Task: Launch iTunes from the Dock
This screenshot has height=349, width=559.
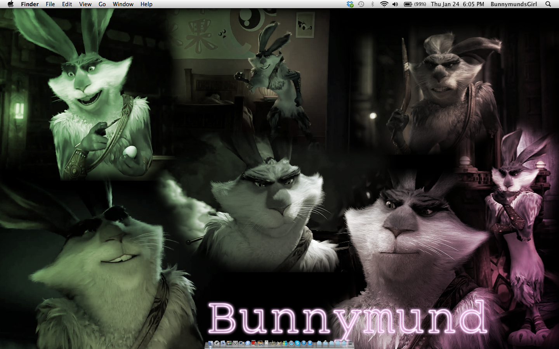Action: 304,343
